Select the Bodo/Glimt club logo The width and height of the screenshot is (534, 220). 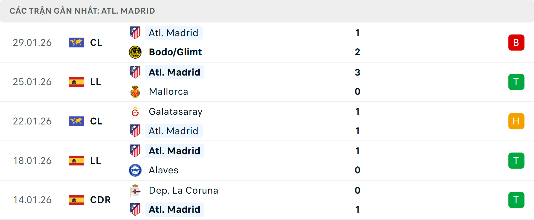(135, 52)
